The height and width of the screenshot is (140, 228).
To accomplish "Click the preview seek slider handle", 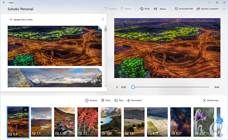I will (133, 87).
